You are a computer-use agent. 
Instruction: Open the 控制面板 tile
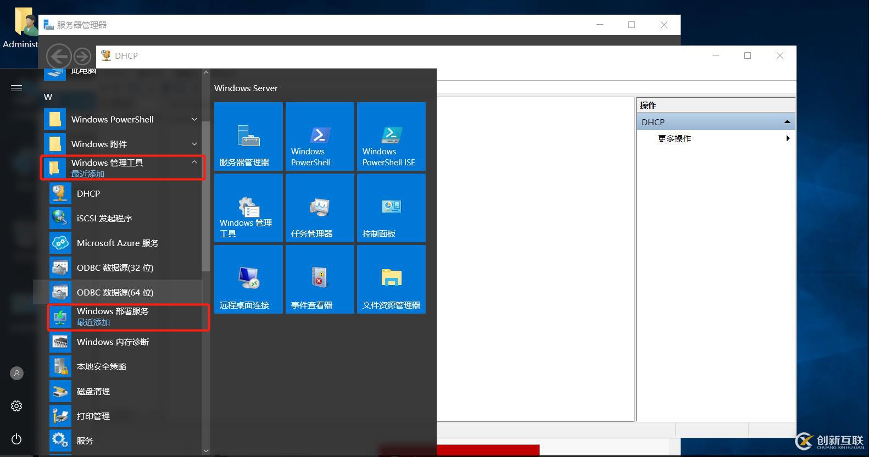tap(391, 208)
